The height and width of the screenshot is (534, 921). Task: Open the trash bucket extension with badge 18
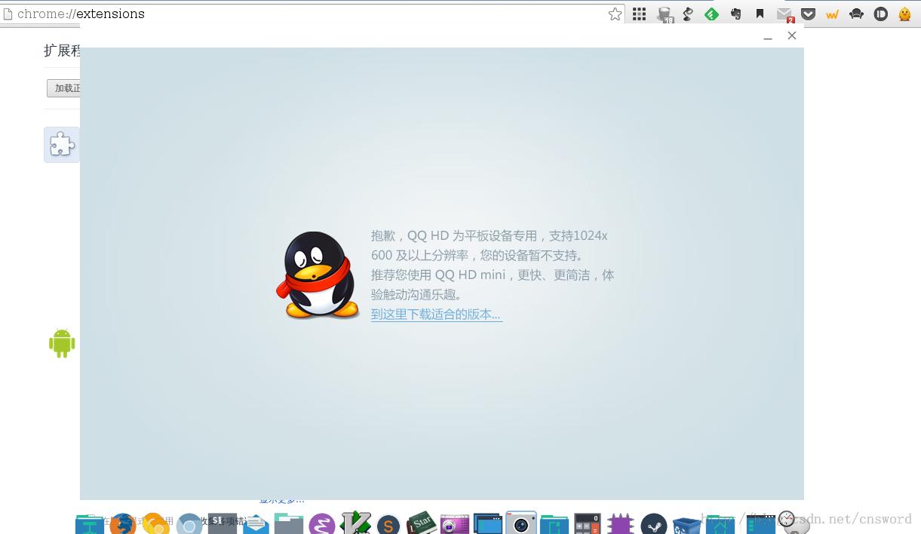(x=665, y=14)
